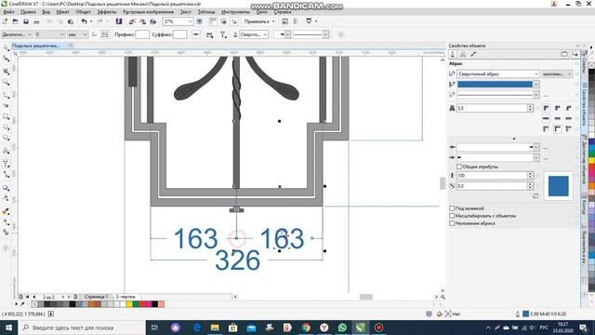The height and width of the screenshot is (335, 595).
Task: Click the dimension text position icon
Action: pyautogui.click(x=209, y=34)
